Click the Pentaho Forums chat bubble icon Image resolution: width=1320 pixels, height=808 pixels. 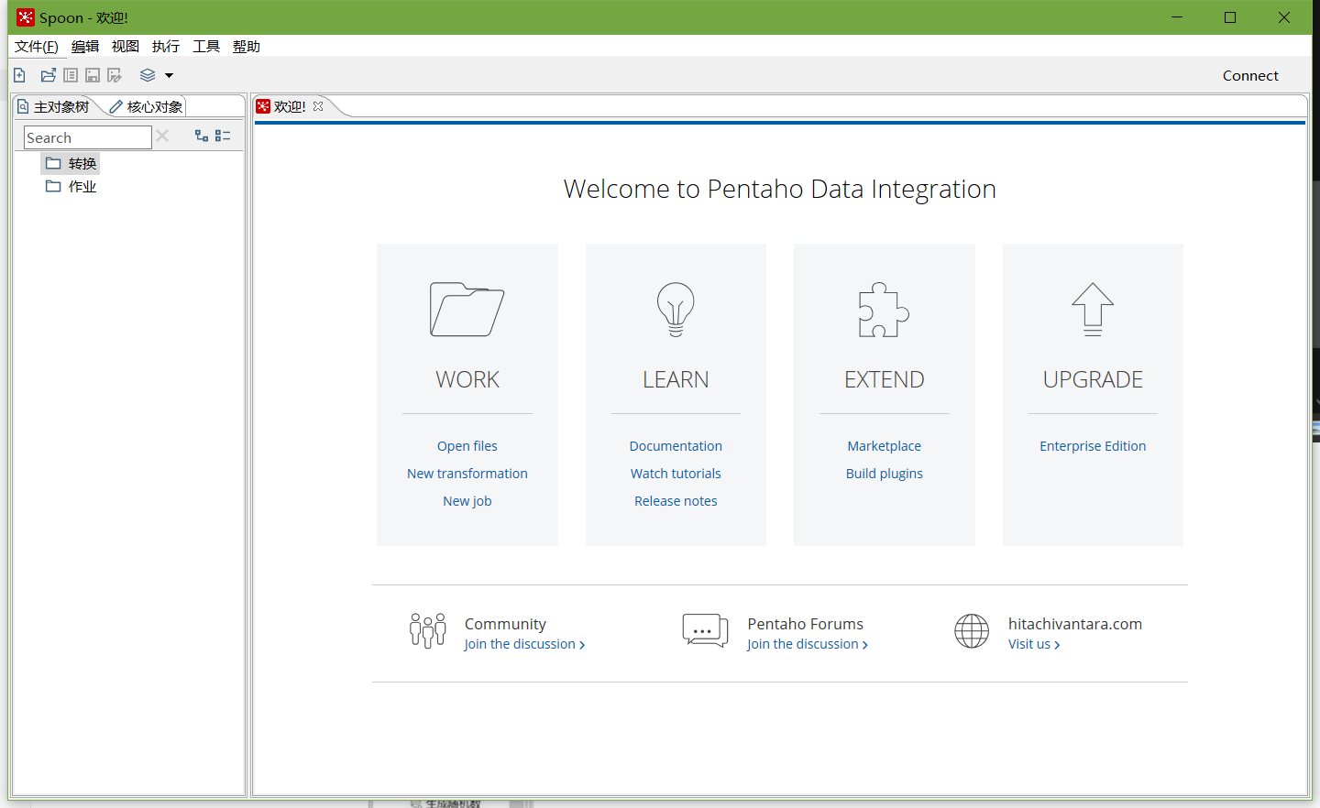pos(706,630)
